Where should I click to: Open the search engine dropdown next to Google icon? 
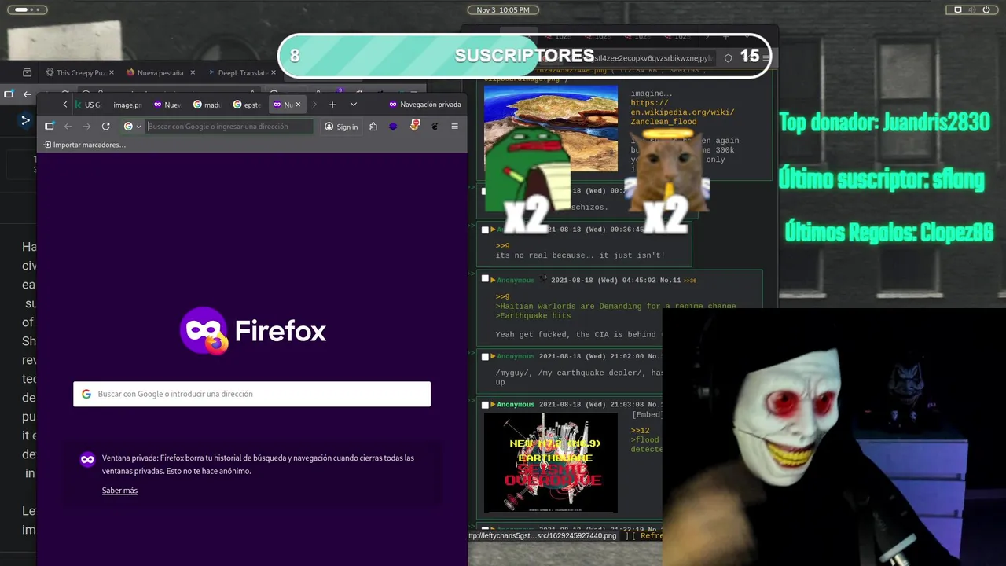(138, 127)
